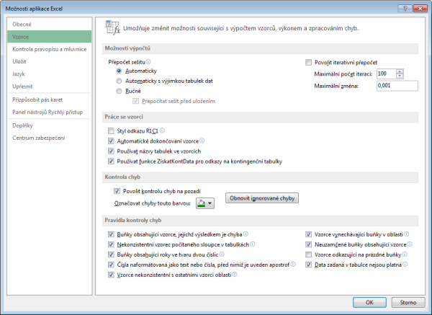Enable Vzorce odkazující na prázdné buňky
Viewport: 432px width, 315px height.
point(308,254)
